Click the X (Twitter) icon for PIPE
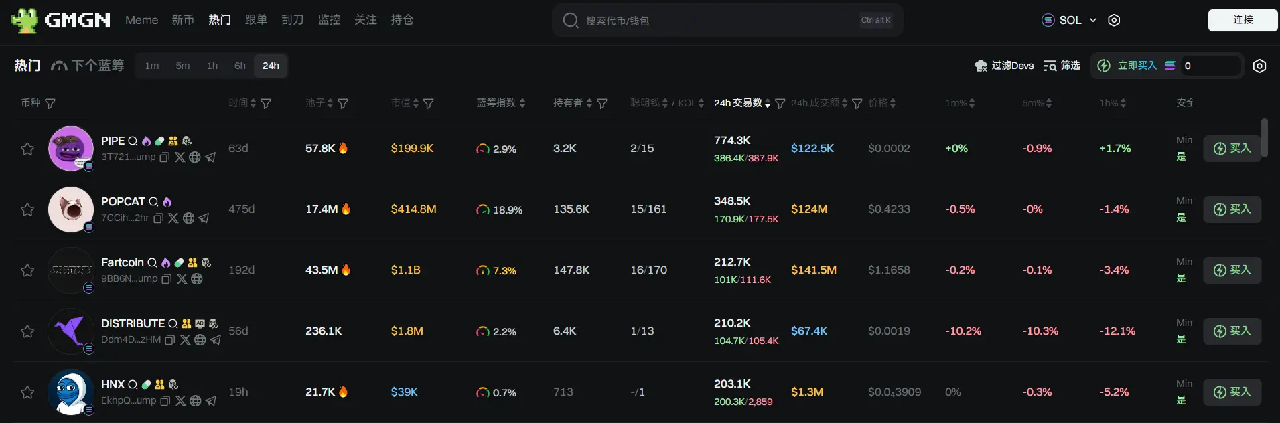Image resolution: width=1280 pixels, height=423 pixels. pyautogui.click(x=180, y=157)
